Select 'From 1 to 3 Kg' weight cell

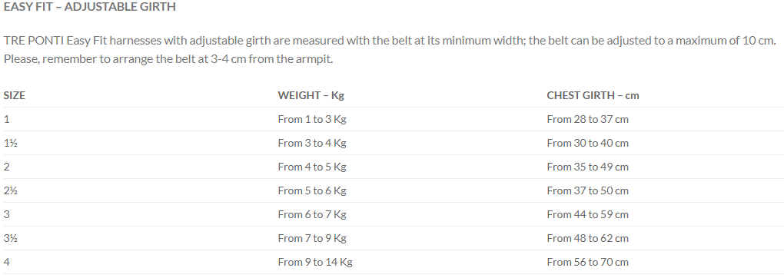312,120
